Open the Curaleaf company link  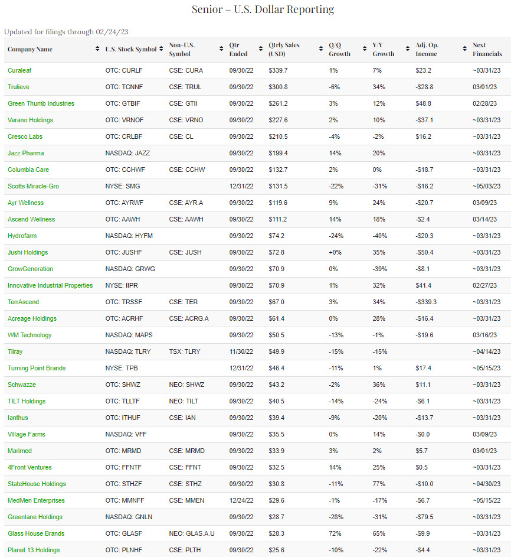click(x=21, y=70)
